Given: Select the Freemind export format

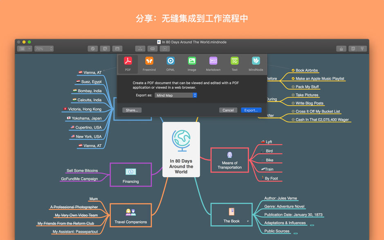Looking at the screenshot, I should [x=149, y=64].
